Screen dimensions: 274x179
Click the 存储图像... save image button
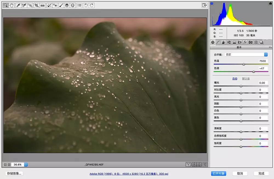coord(14,174)
